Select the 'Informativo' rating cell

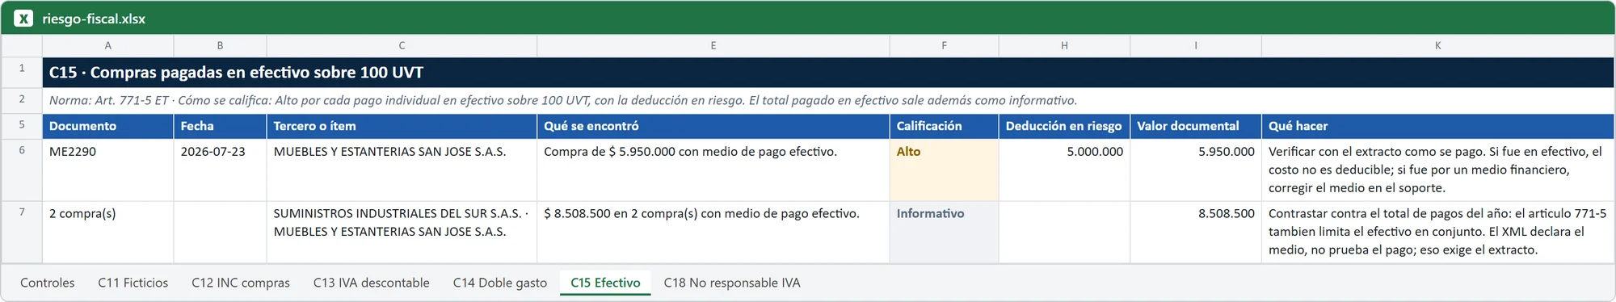(944, 232)
